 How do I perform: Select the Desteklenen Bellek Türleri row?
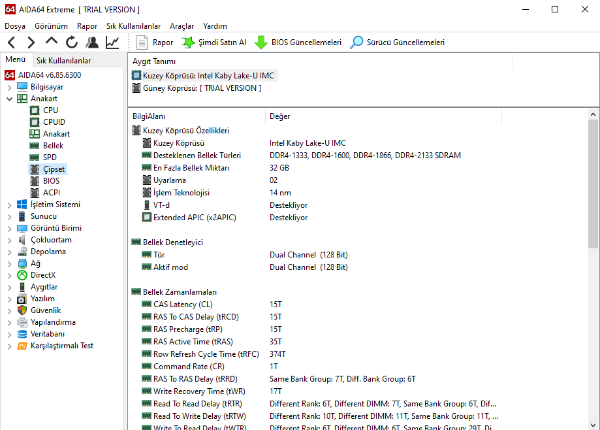tap(301, 156)
